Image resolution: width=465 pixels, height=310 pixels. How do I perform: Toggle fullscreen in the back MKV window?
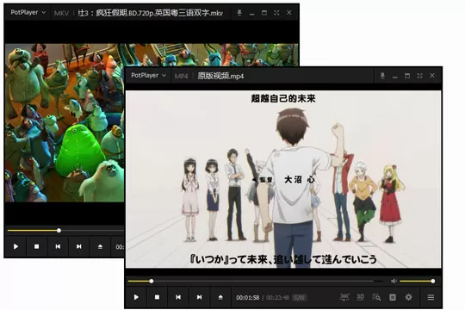276,13
